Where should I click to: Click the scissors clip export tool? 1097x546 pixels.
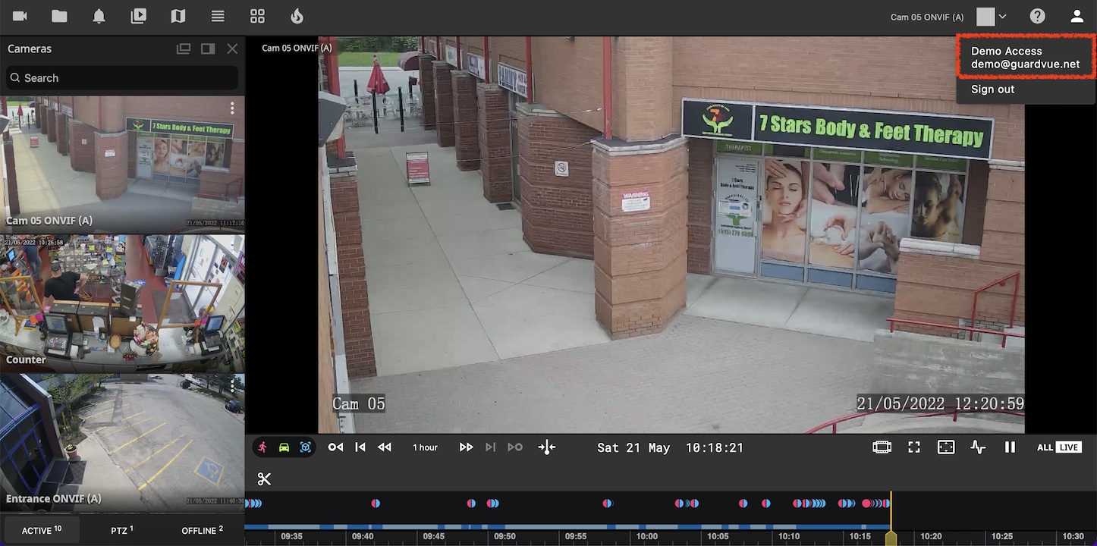(264, 479)
